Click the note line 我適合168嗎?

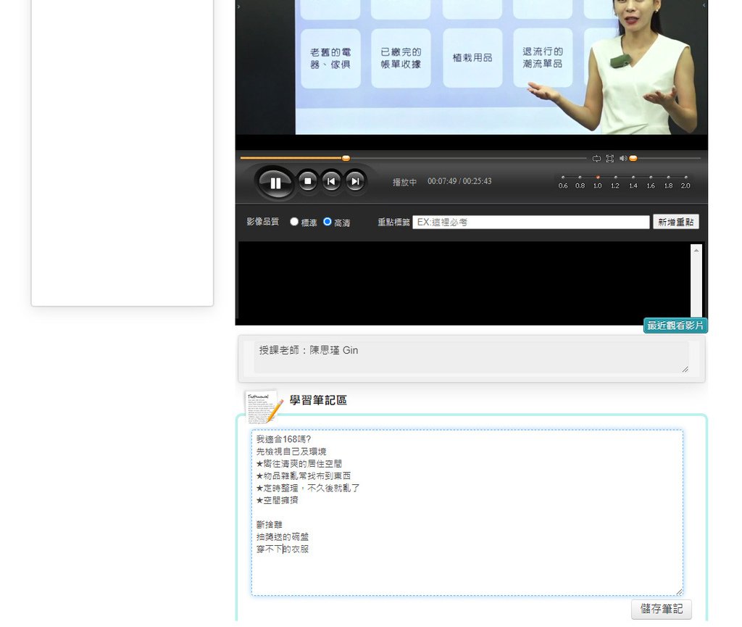tap(283, 439)
